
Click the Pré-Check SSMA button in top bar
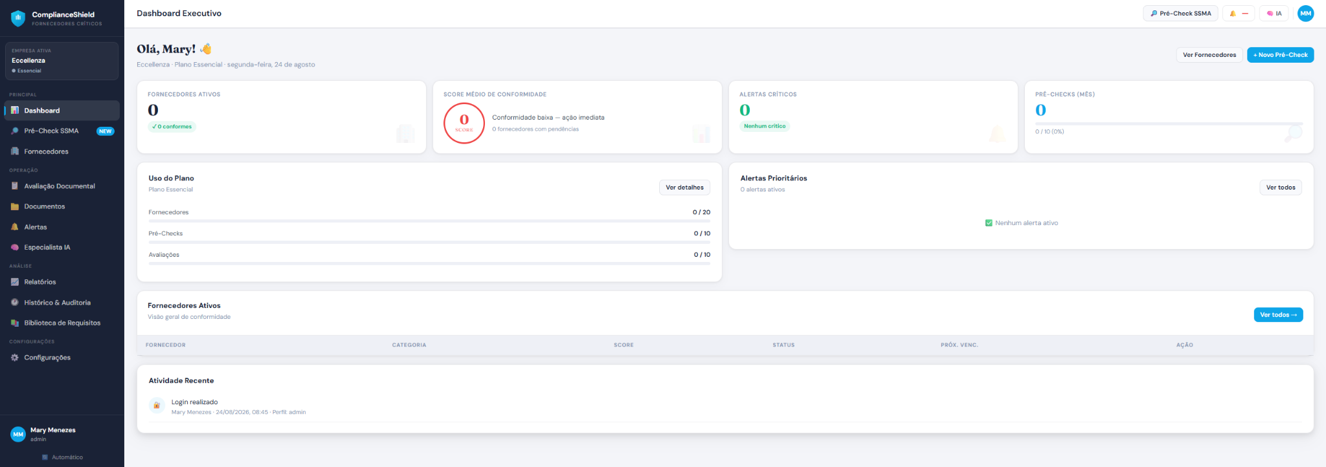pos(1181,14)
